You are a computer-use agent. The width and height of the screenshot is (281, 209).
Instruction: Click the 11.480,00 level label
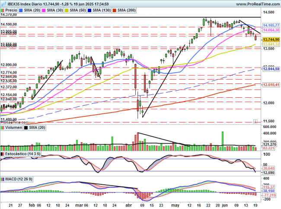pyautogui.click(x=9, y=119)
